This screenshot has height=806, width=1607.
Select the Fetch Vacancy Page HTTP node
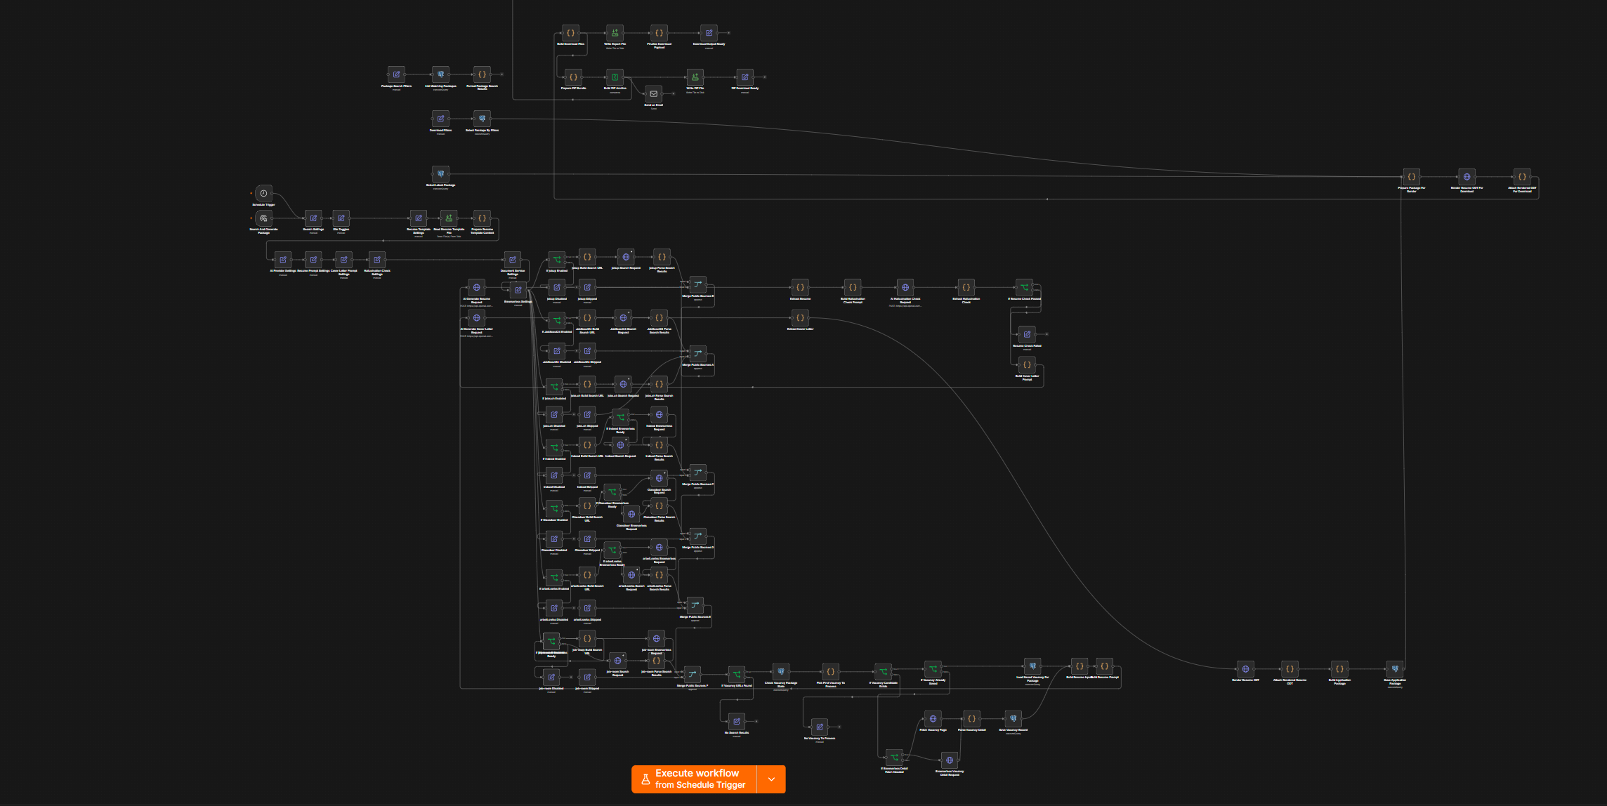click(x=933, y=718)
